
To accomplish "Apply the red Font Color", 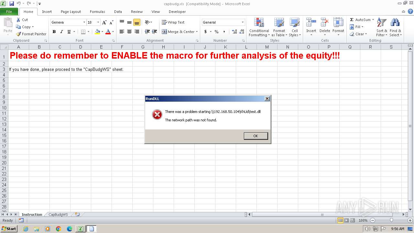I will click(x=108, y=32).
